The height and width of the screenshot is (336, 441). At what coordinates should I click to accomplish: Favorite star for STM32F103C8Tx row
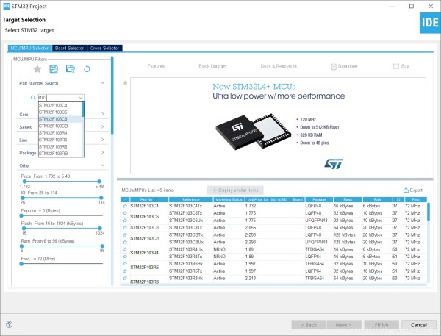click(125, 228)
